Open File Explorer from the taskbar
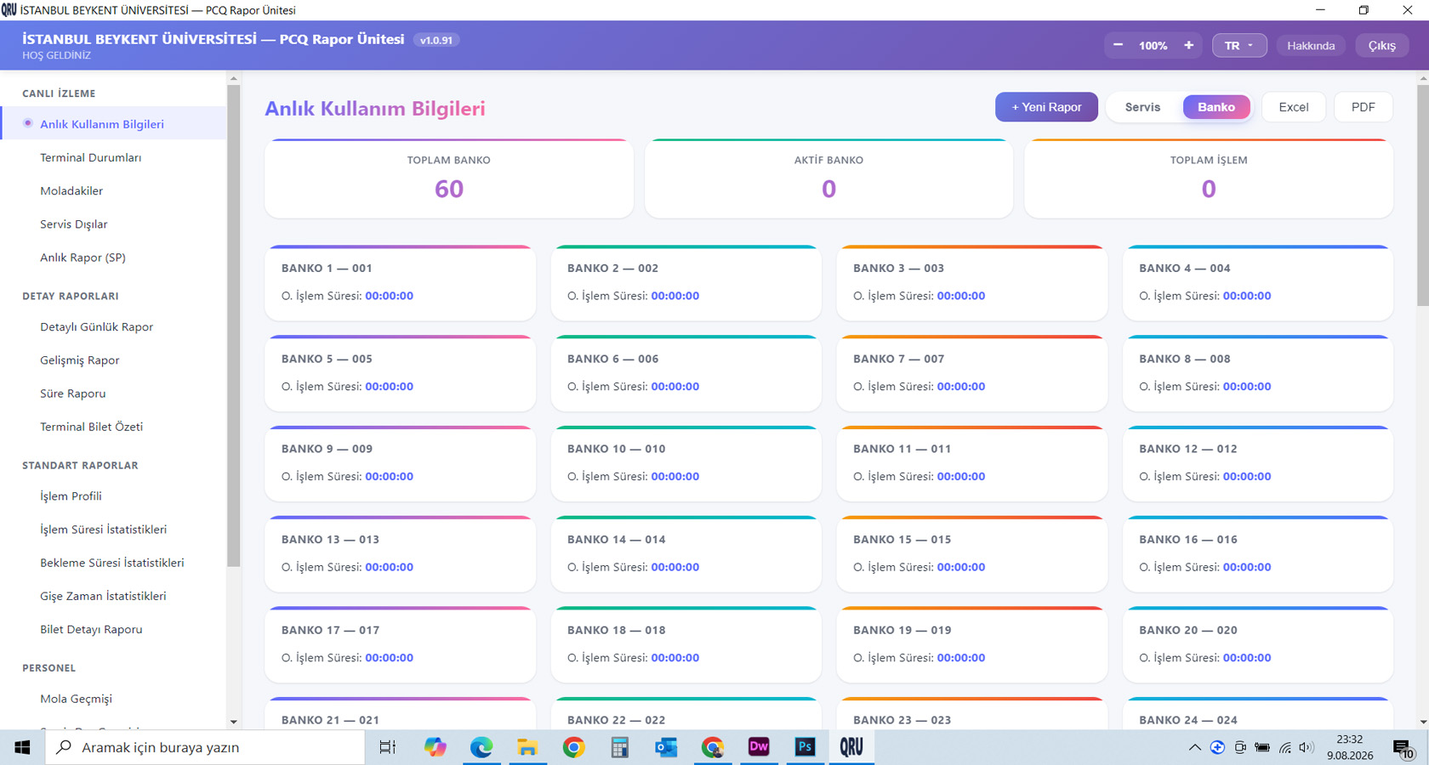Image resolution: width=1429 pixels, height=765 pixels. point(527,747)
